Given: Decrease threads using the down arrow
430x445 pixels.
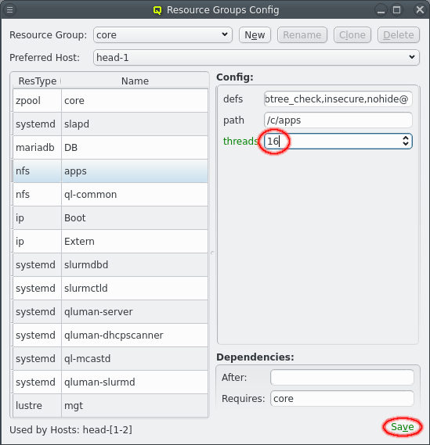Looking at the screenshot, I should pyautogui.click(x=406, y=144).
